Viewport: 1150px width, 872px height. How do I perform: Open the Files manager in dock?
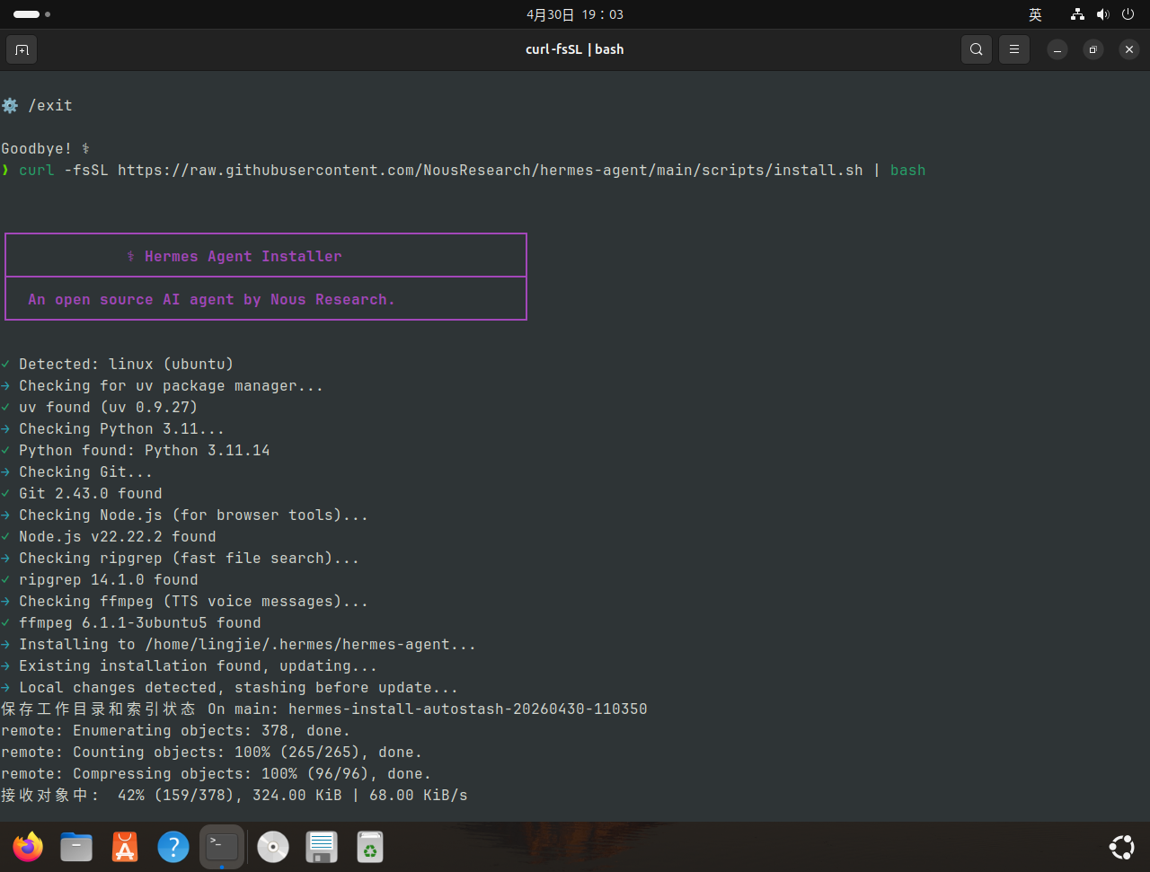[76, 846]
